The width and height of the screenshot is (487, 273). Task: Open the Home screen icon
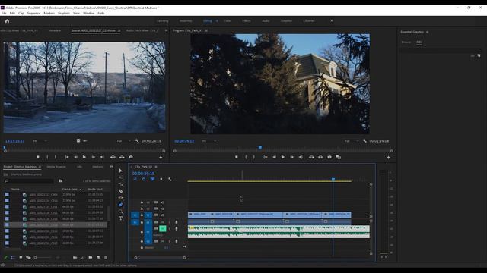click(7, 21)
